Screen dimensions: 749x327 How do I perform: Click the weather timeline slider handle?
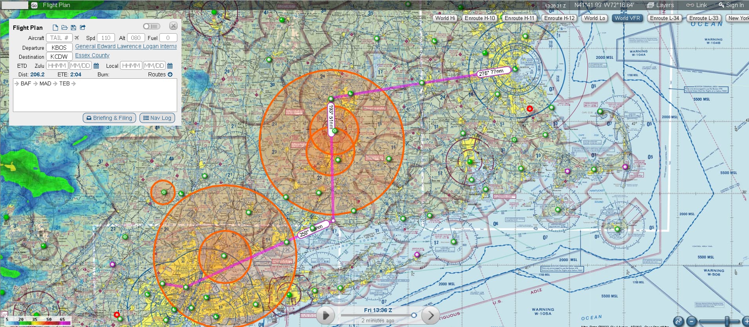[414, 315]
